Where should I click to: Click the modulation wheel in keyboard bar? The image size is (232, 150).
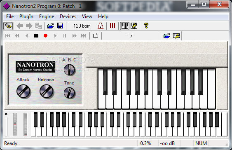[x=25, y=124]
